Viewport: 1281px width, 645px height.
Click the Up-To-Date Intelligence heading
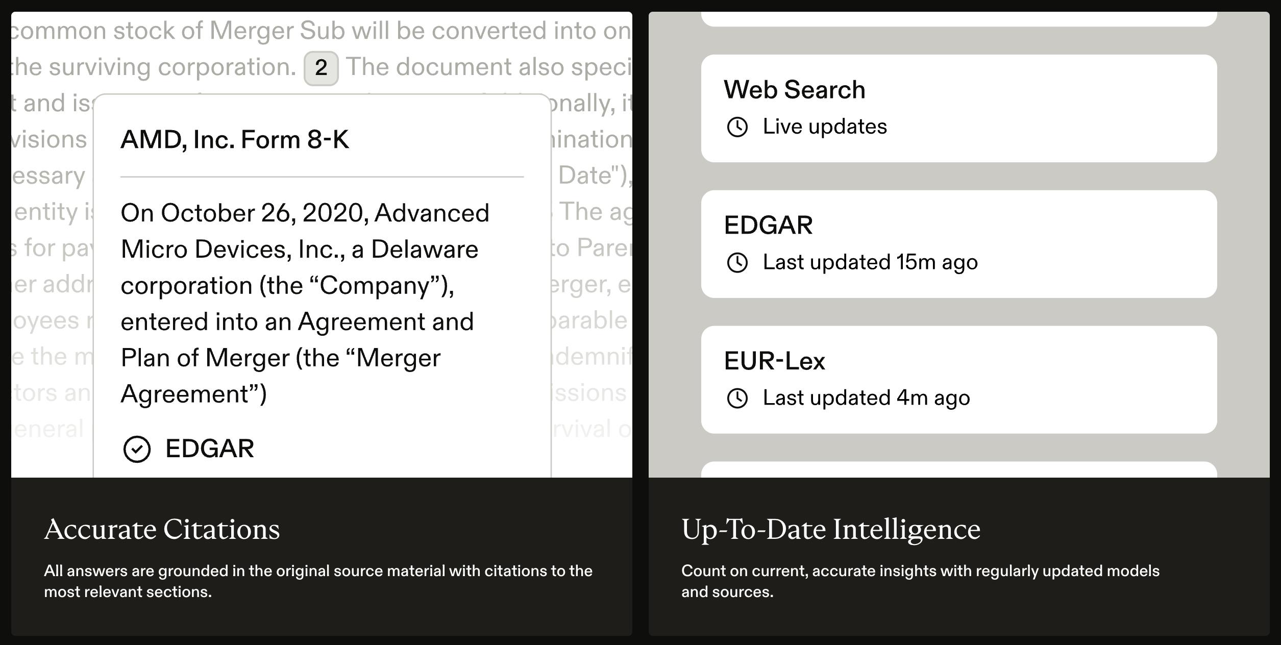click(x=831, y=529)
